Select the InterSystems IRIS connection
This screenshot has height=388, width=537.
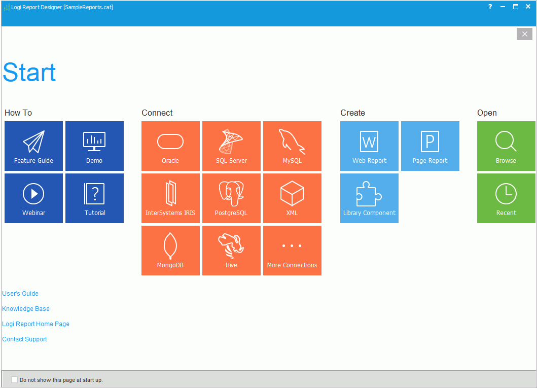pos(170,198)
